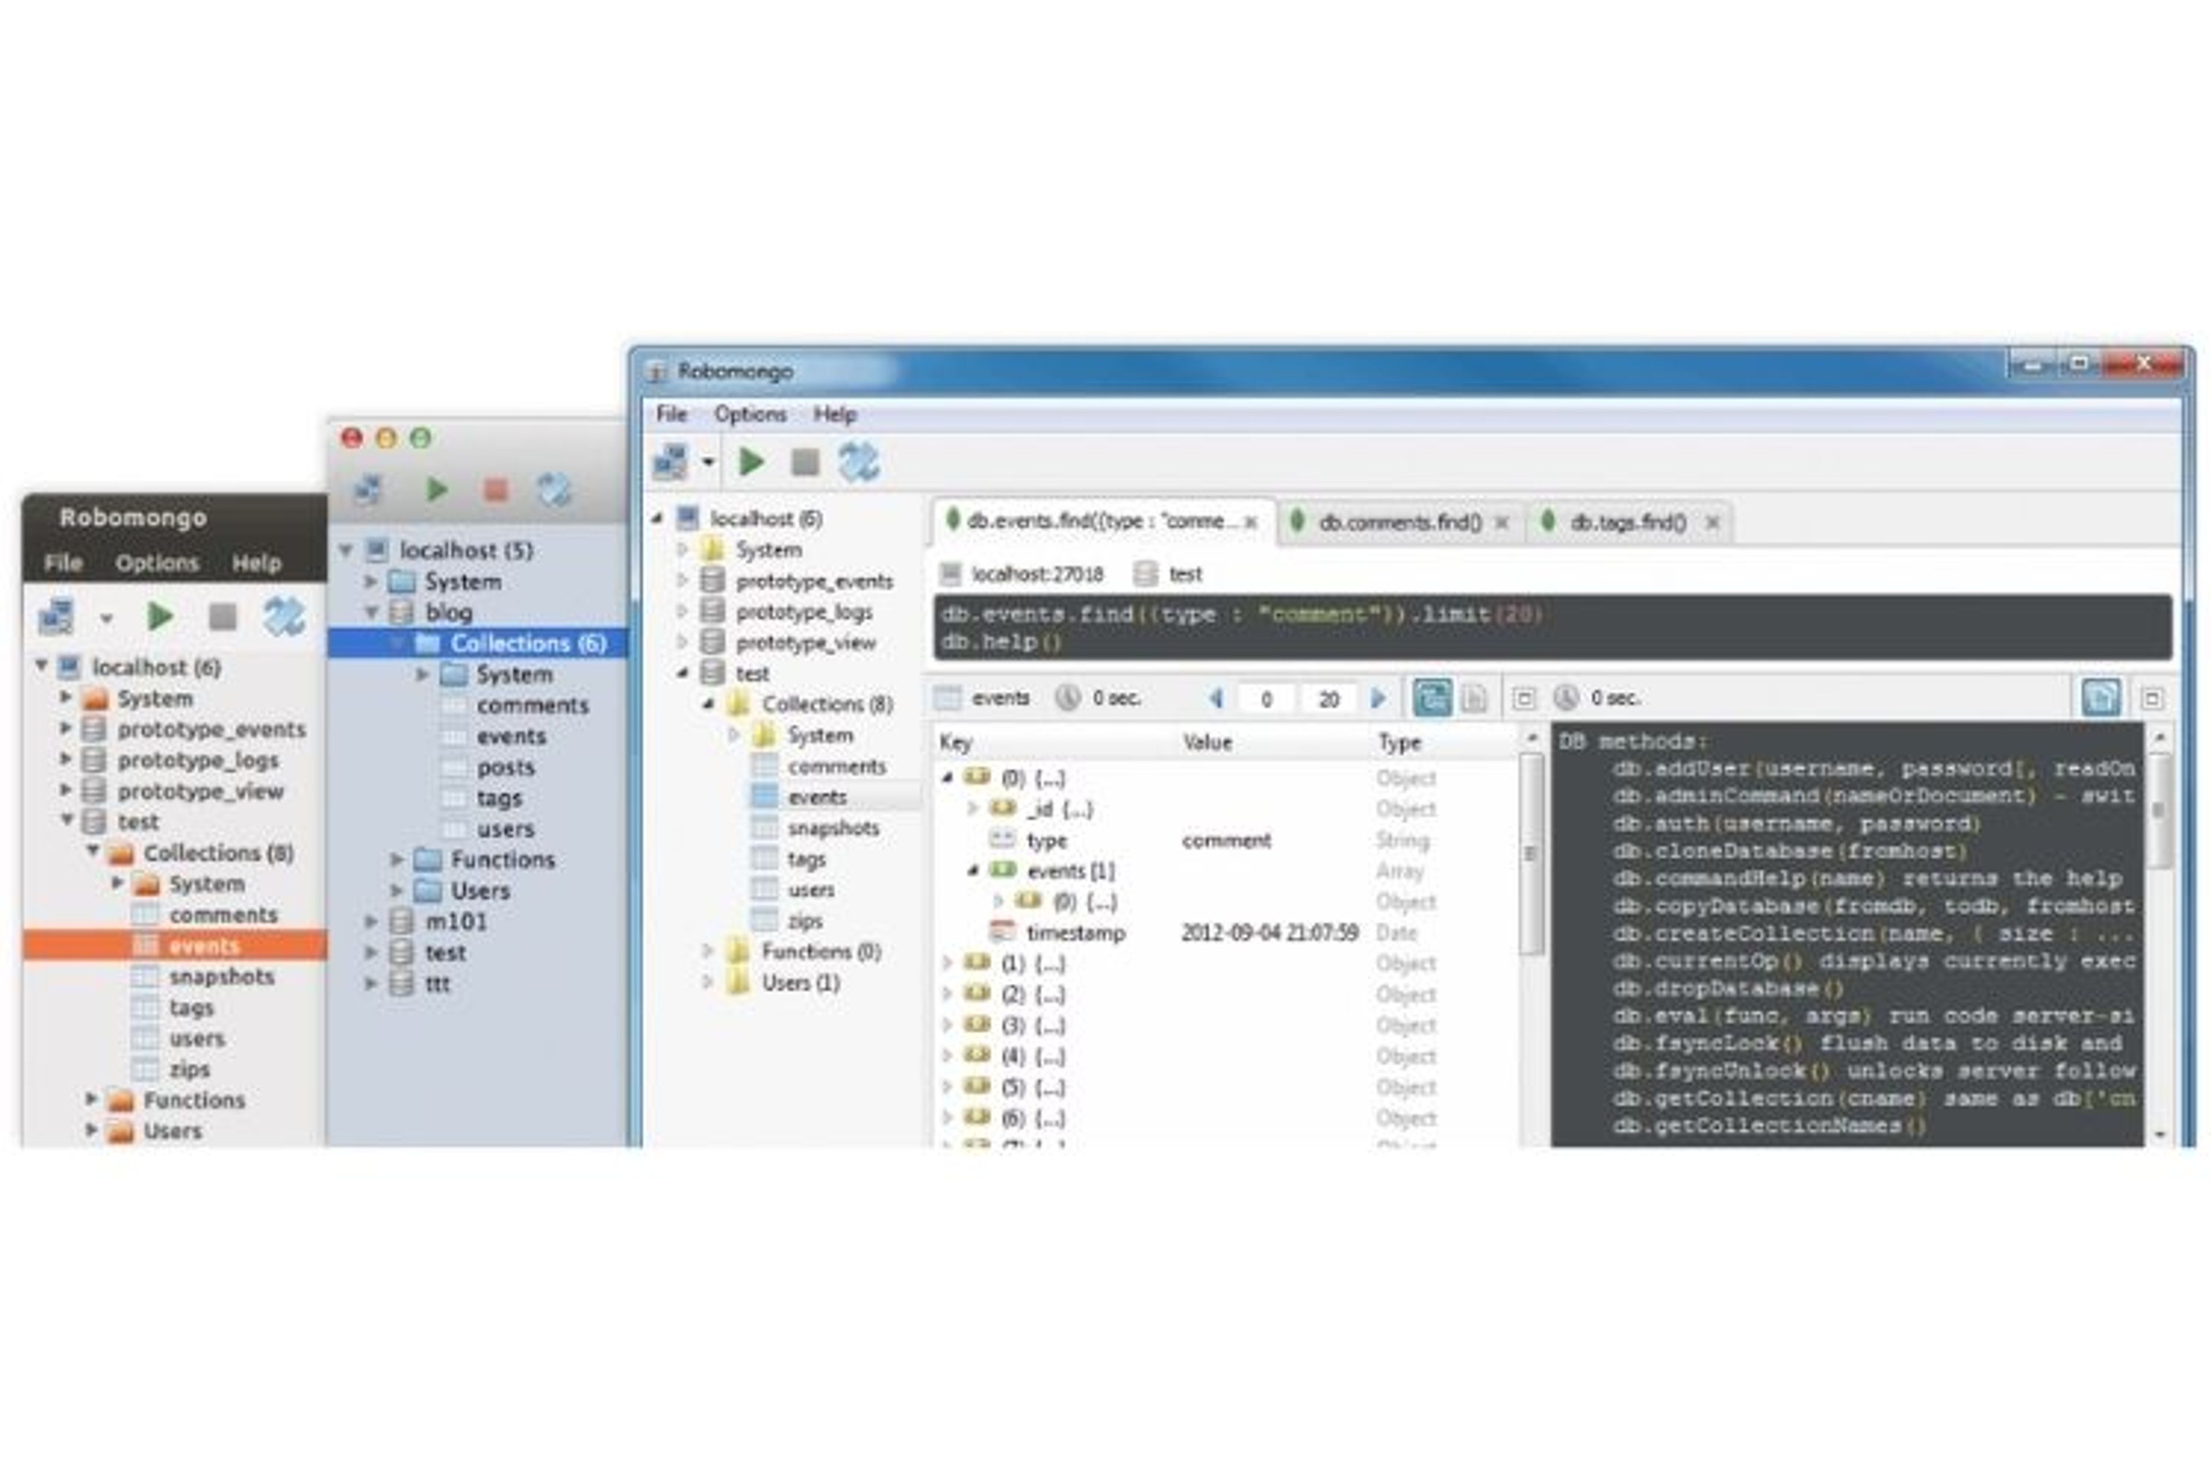Expand Users (1) folder in Windows tree
This screenshot has height=1474, width=2211.
707,982
